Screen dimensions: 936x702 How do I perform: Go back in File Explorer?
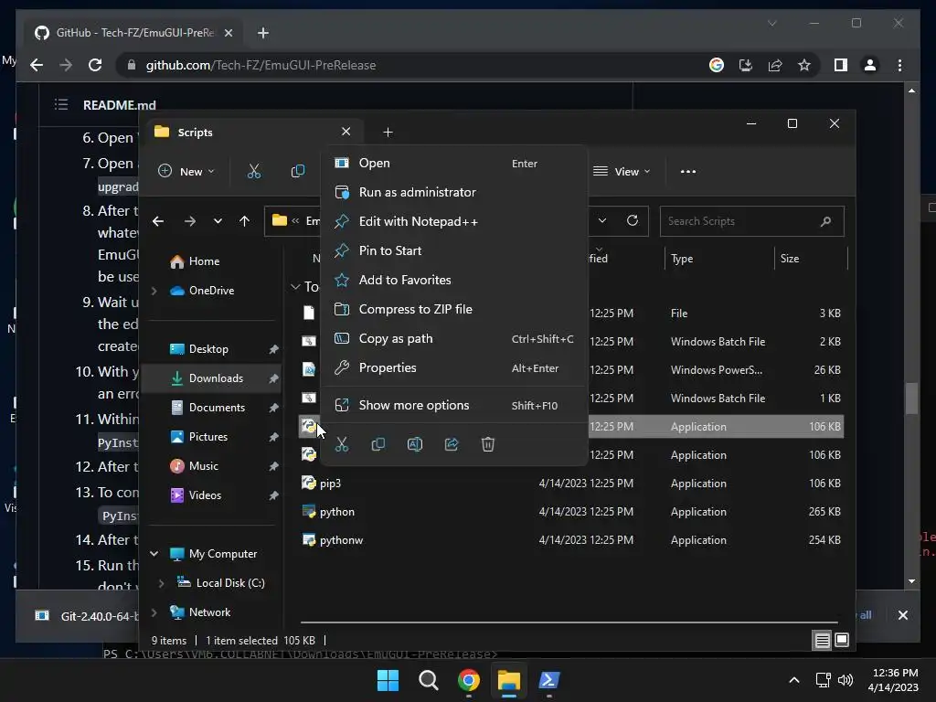(x=157, y=221)
